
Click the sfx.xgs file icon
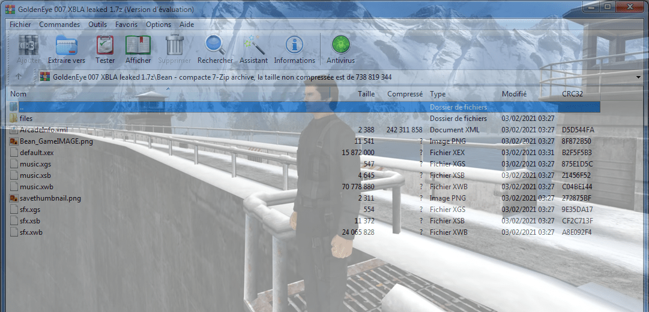coord(14,209)
